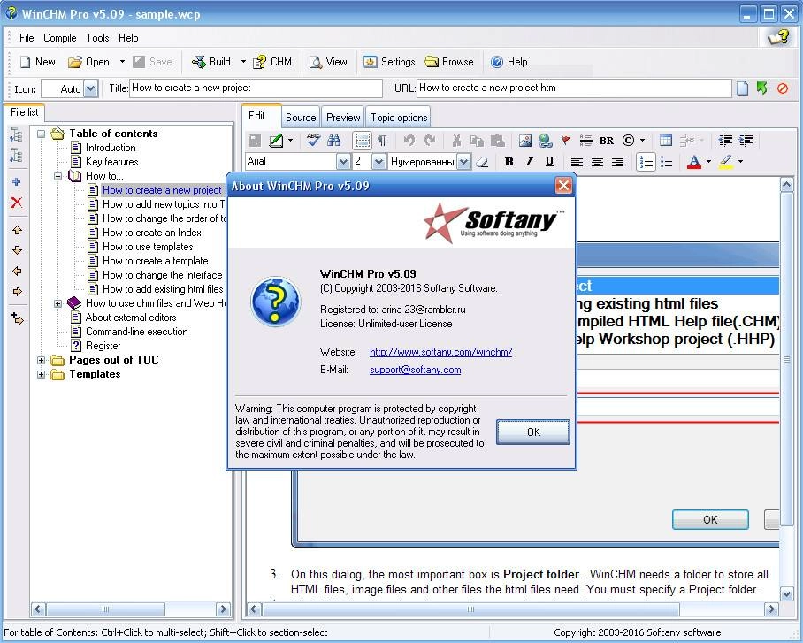Open the File menu
Image resolution: width=803 pixels, height=643 pixels.
coord(27,38)
